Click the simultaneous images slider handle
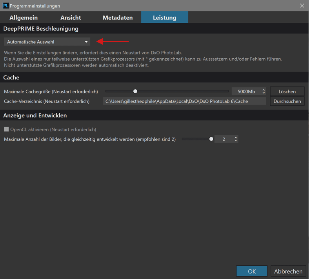 coord(211,139)
